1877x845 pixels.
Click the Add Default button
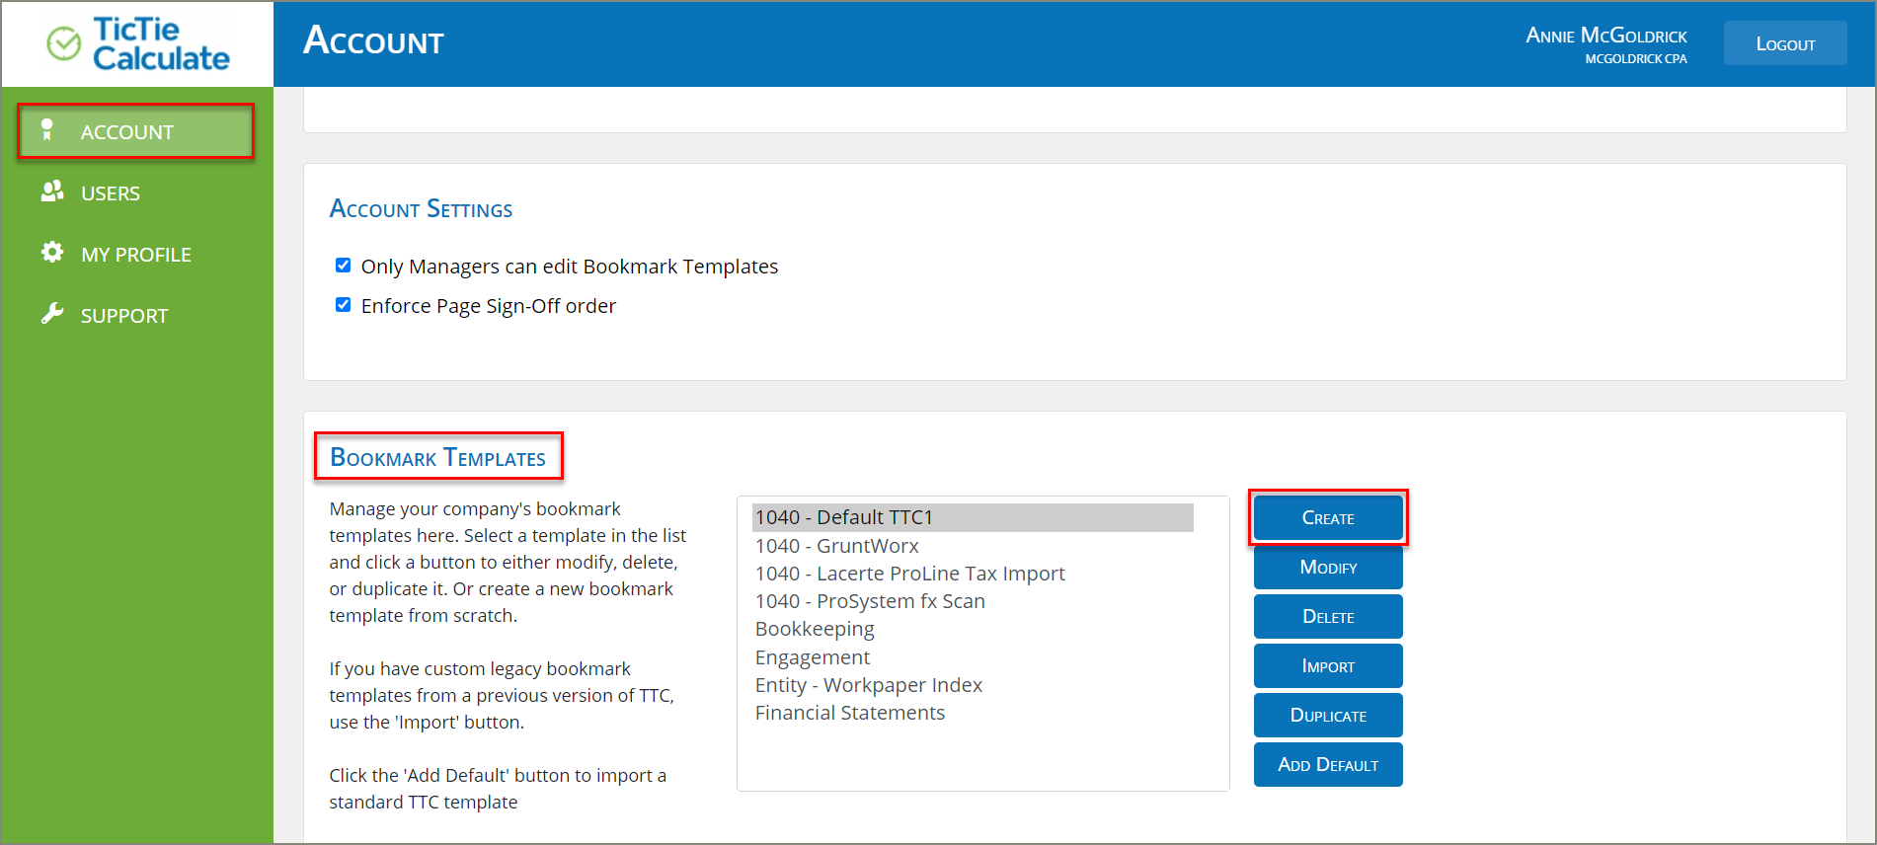click(1327, 765)
